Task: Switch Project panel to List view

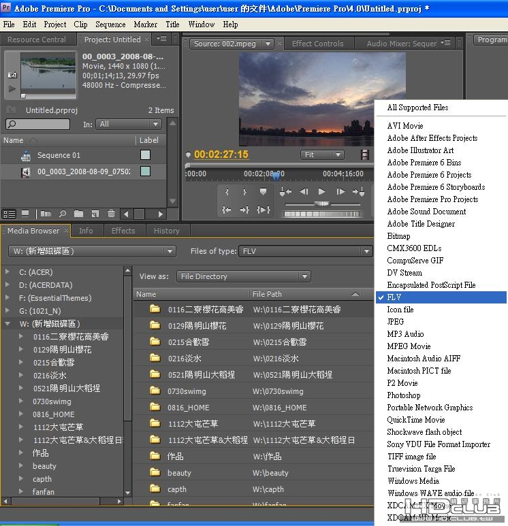Action: tap(9, 214)
